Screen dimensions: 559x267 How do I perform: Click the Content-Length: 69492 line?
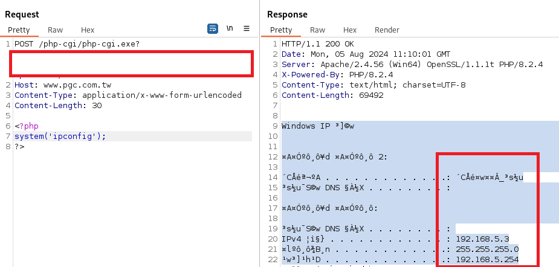pyautogui.click(x=332, y=95)
